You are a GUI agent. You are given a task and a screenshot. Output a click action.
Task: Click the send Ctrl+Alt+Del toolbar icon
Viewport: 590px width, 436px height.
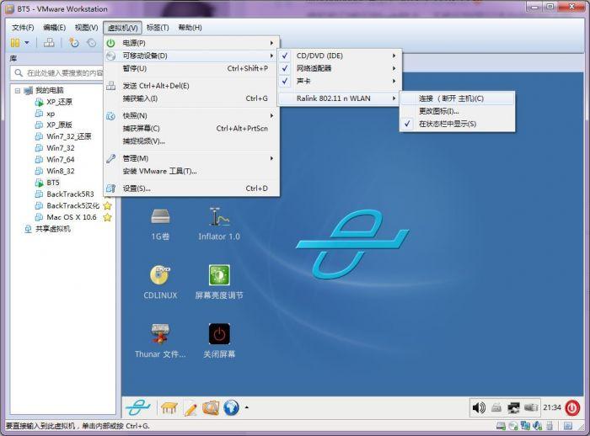pos(49,42)
